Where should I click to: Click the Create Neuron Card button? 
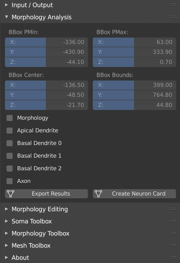coord(138,194)
